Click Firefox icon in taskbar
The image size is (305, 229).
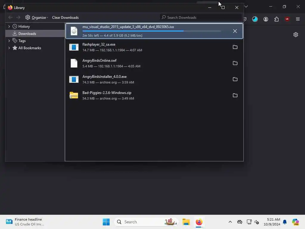[x=199, y=222]
